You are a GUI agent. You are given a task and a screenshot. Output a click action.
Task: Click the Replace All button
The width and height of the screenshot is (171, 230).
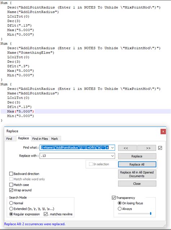pyautogui.click(x=137, y=164)
